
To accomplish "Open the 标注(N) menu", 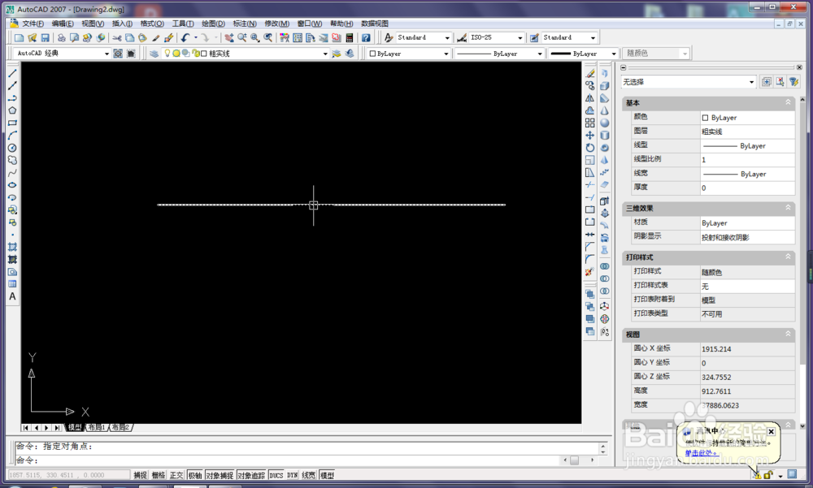I will (245, 24).
